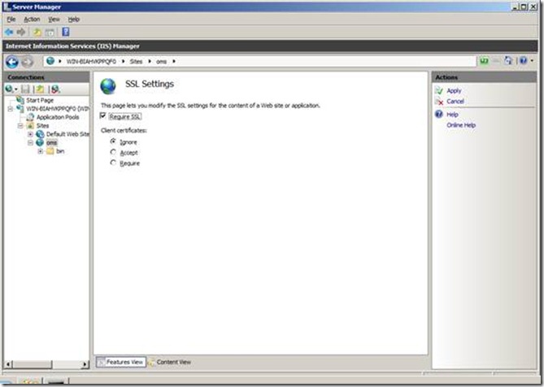Select the Ignore client certificates radio button
Screen dimensions: 544x387
[x=113, y=141]
